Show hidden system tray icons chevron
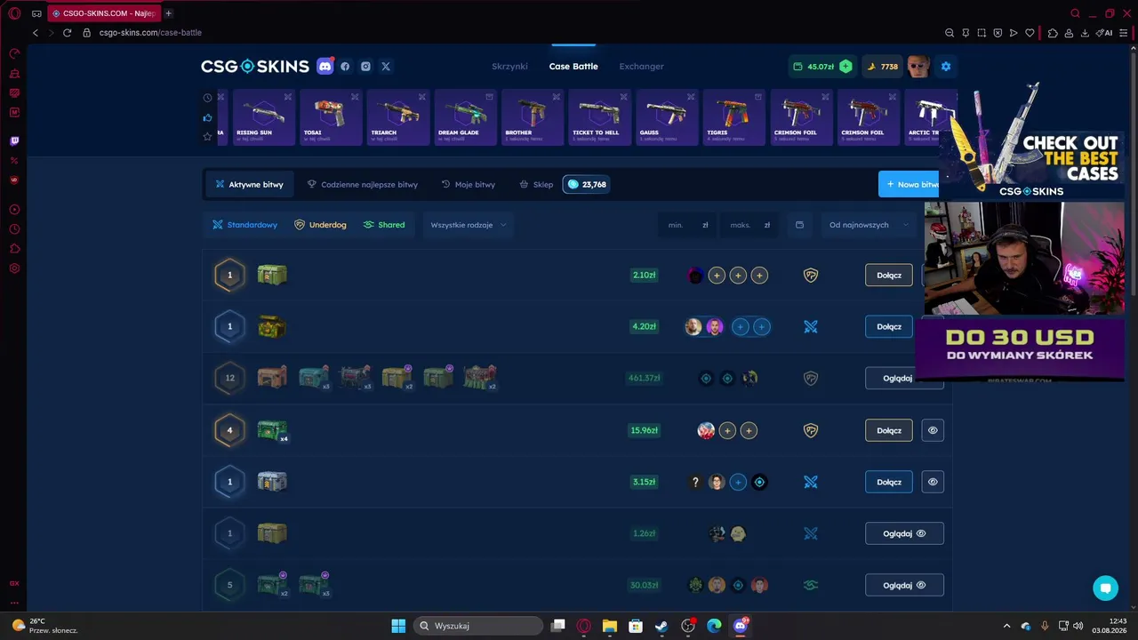Image resolution: width=1138 pixels, height=640 pixels. 1006,626
